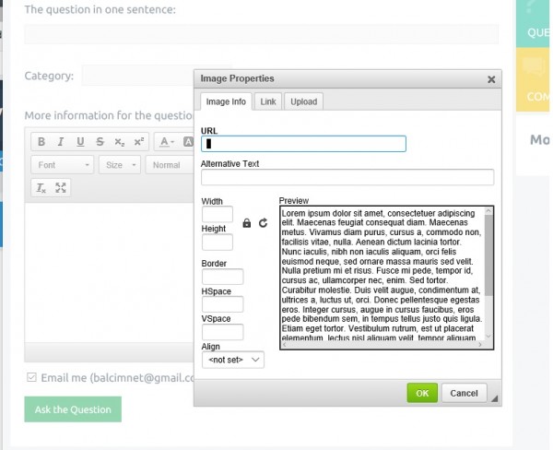
Task: Click the text color button in the toolbar
Action: [x=166, y=142]
